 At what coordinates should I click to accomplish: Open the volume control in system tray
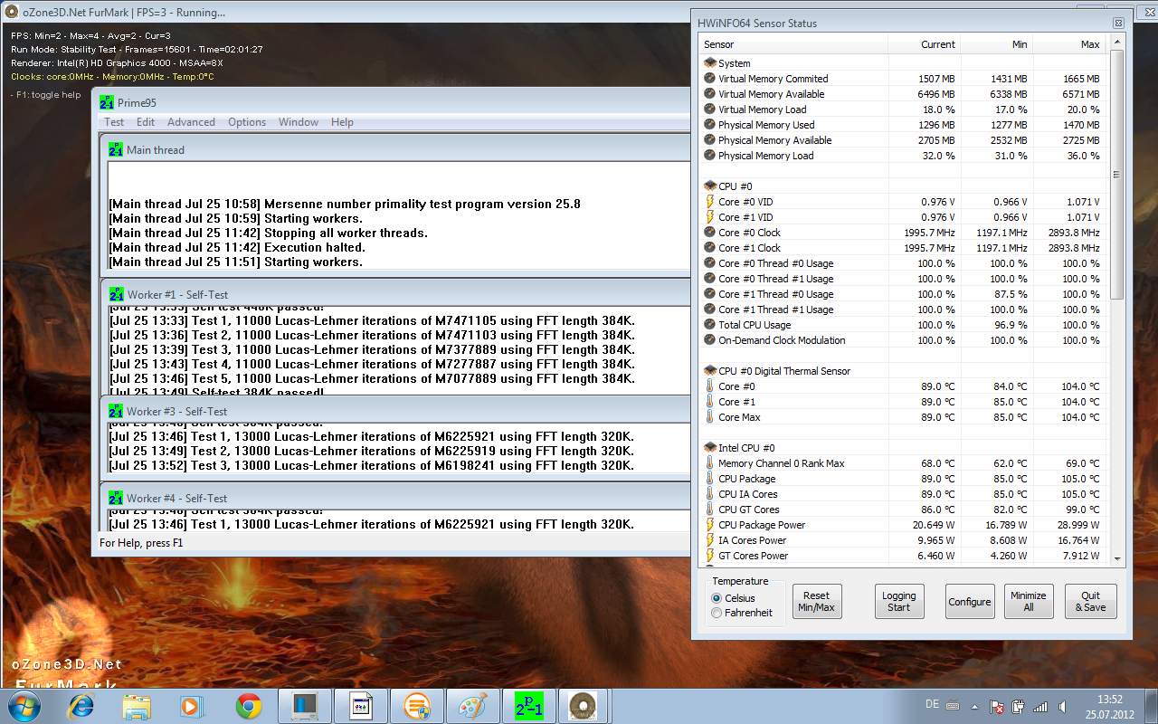[1062, 706]
